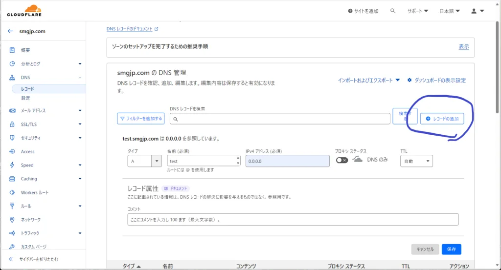The height and width of the screenshot is (270, 501).
Task: Open the サポート menu
Action: pos(418,11)
